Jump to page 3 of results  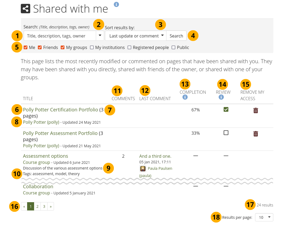[x=44, y=206]
